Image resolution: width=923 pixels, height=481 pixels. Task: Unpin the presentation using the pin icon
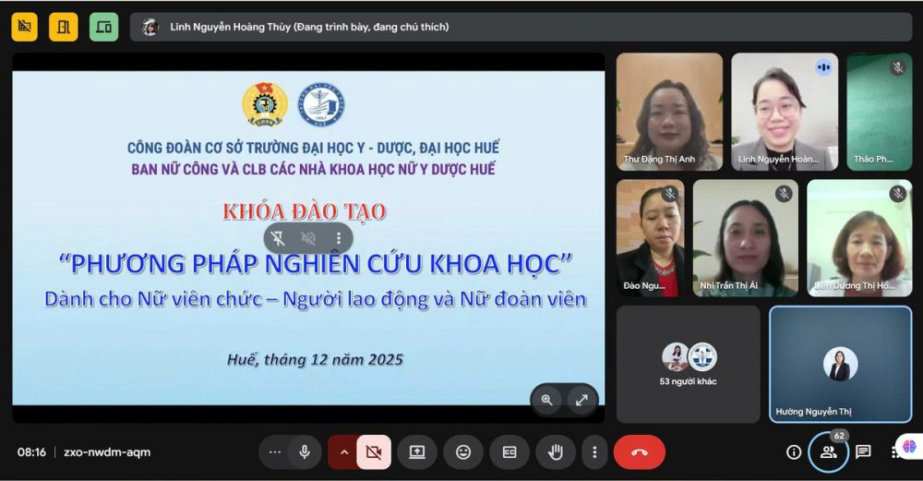point(279,238)
